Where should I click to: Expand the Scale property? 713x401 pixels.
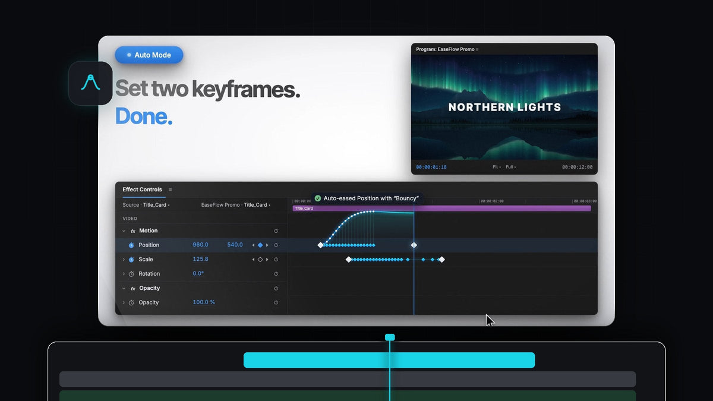point(124,260)
